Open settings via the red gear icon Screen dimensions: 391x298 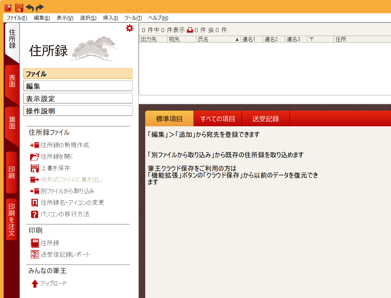[x=130, y=28]
